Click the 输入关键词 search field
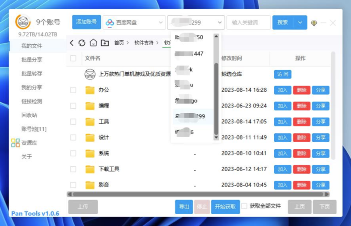Screen dimensions: 351x226 point(249,22)
